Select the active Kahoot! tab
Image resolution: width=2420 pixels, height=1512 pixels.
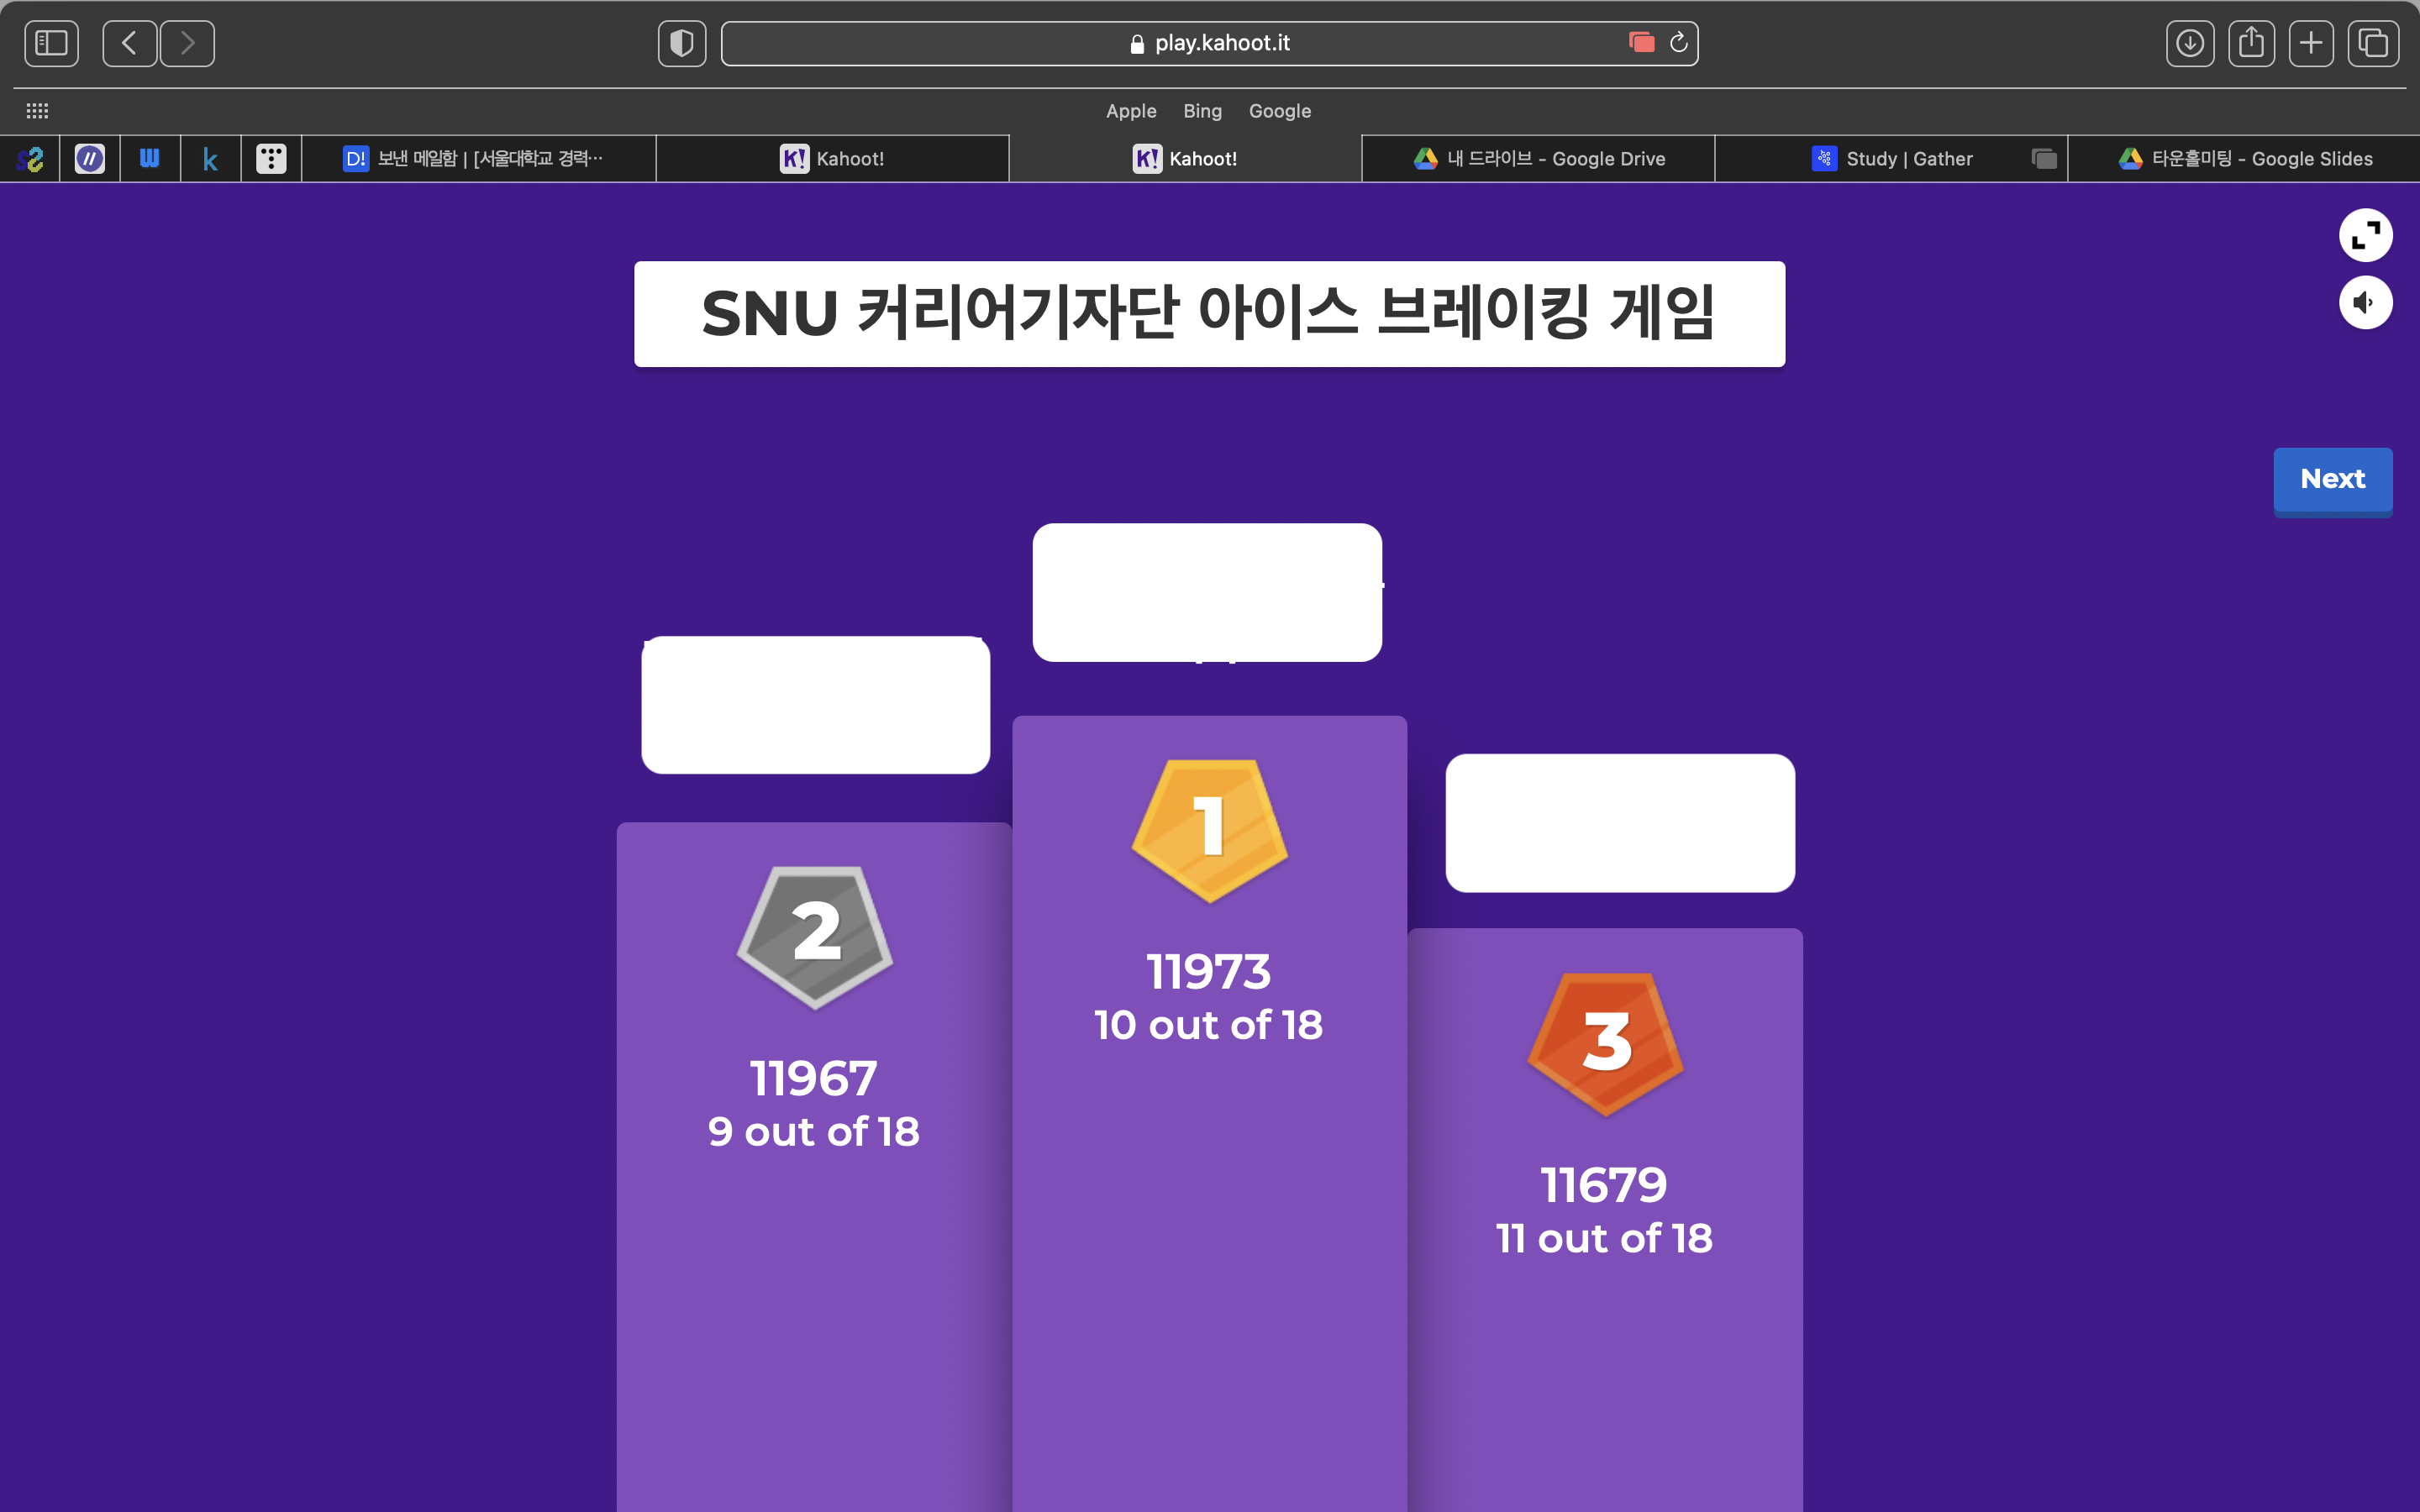click(x=1185, y=158)
